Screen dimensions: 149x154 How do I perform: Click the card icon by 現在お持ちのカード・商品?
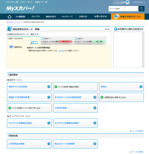(x=9, y=29)
